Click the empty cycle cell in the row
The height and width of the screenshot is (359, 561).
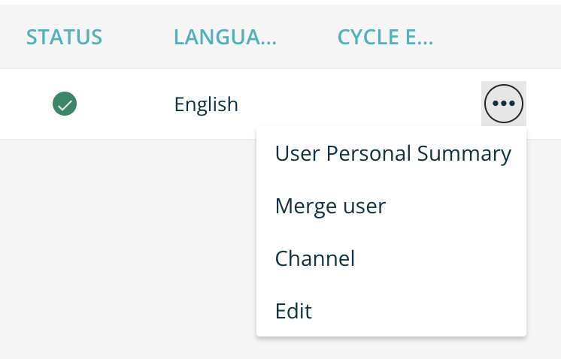[385, 104]
